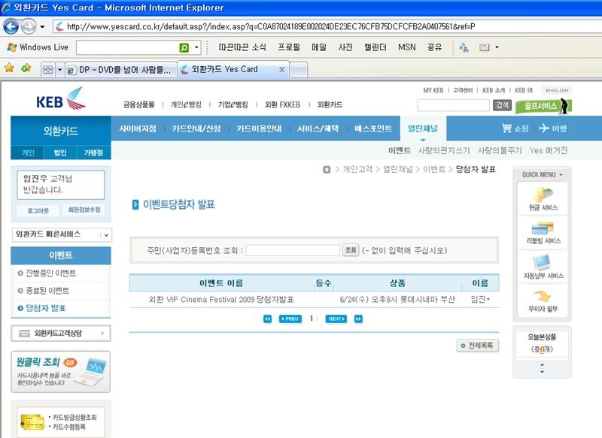Open 따끈따끈 소식 in Windows Live toolbar

click(242, 47)
